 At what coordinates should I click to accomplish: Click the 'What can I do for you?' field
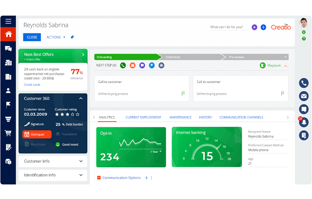click(x=227, y=27)
